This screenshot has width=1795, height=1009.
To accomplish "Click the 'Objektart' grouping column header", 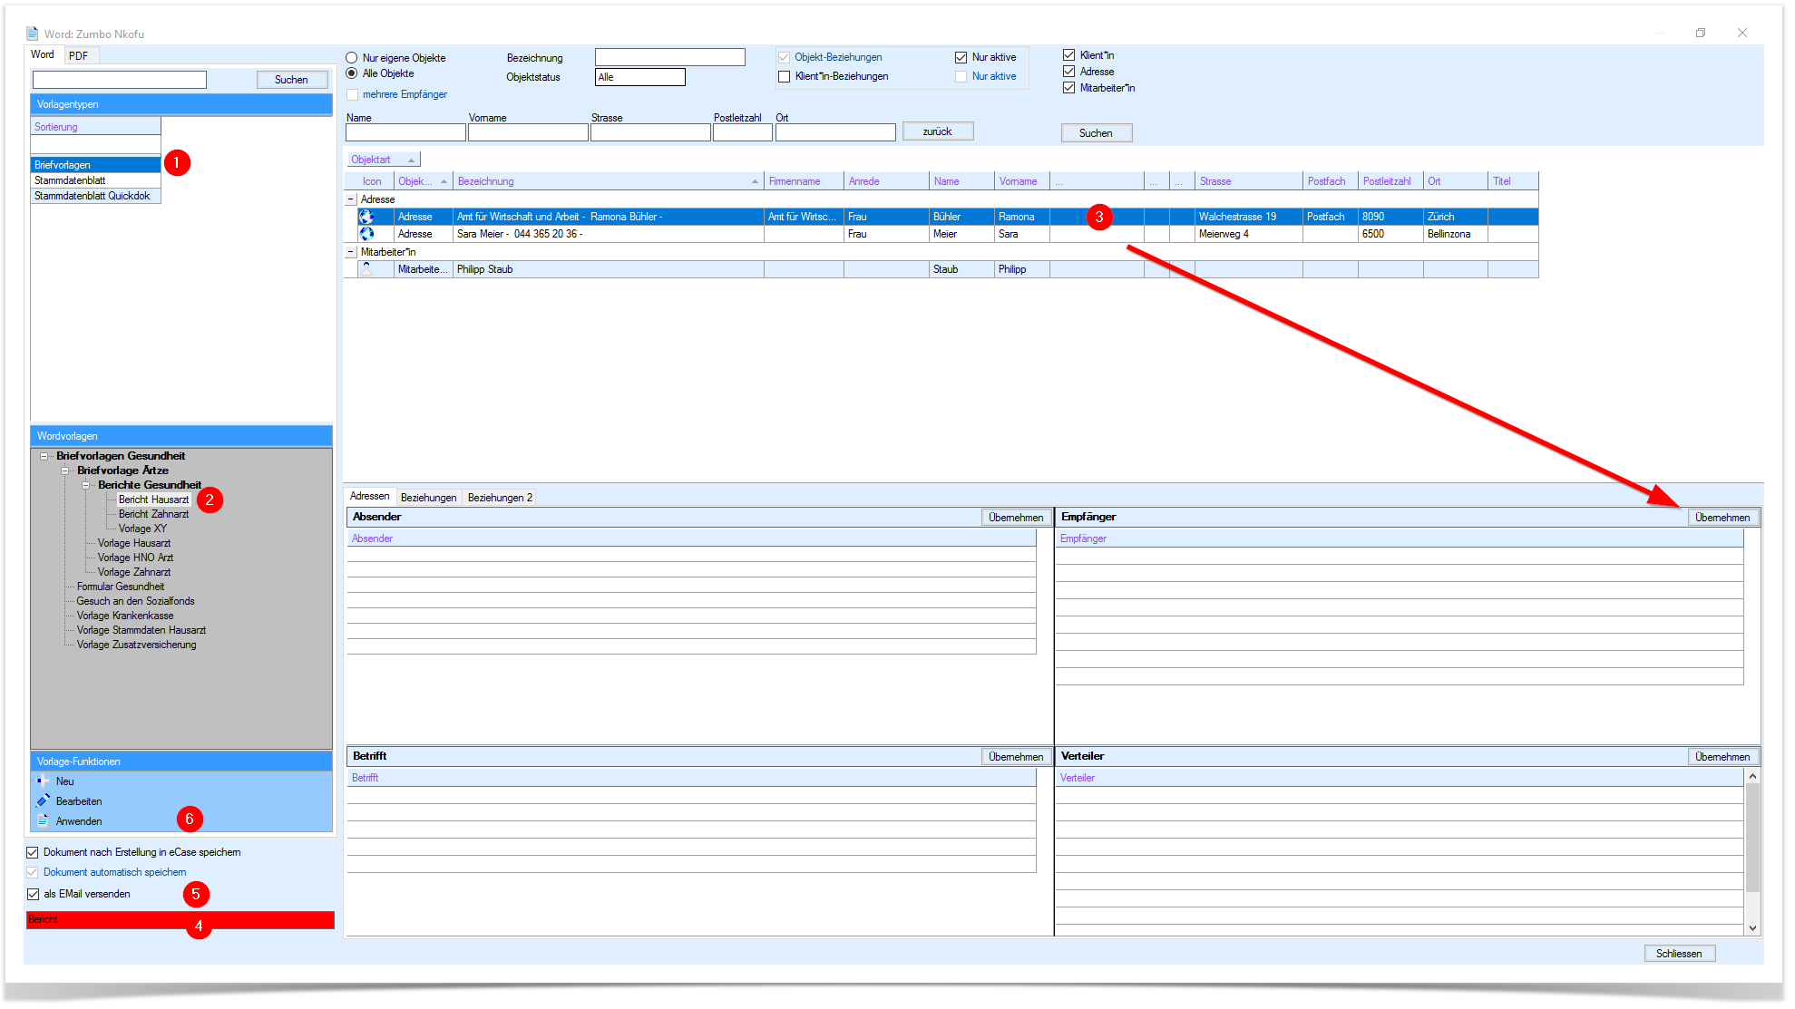I will tap(383, 160).
